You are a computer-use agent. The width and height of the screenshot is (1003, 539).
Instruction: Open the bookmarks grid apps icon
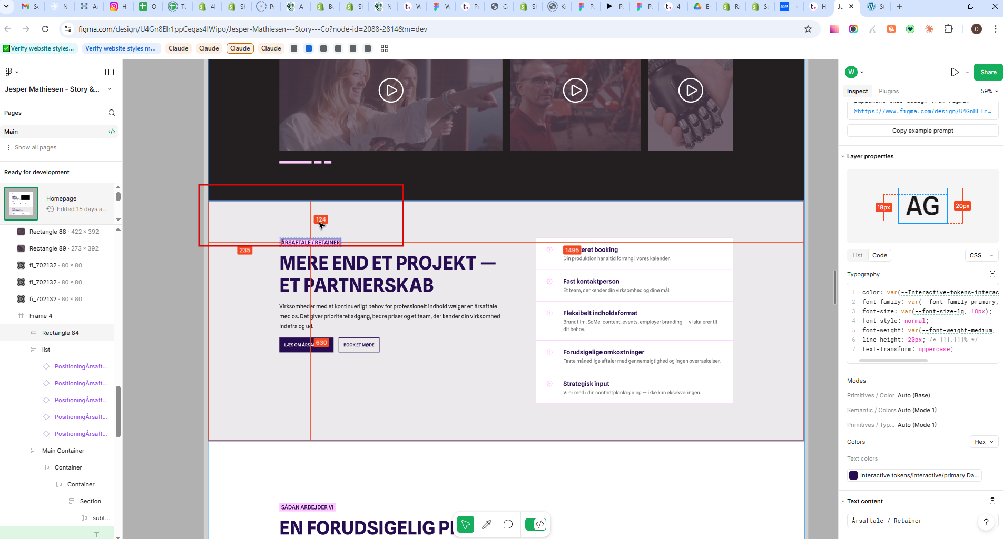coord(385,48)
